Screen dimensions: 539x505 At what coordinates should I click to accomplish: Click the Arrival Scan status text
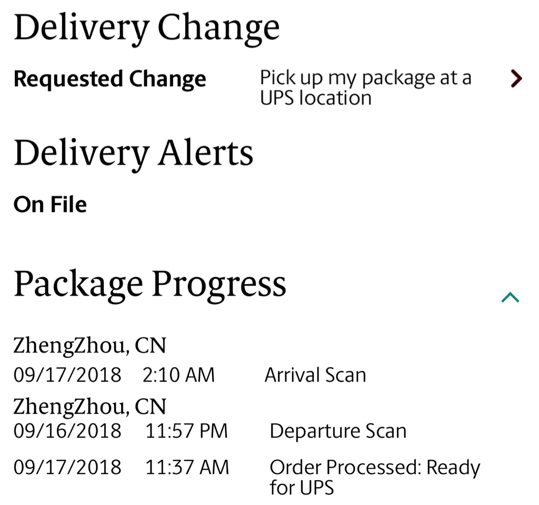(x=315, y=375)
